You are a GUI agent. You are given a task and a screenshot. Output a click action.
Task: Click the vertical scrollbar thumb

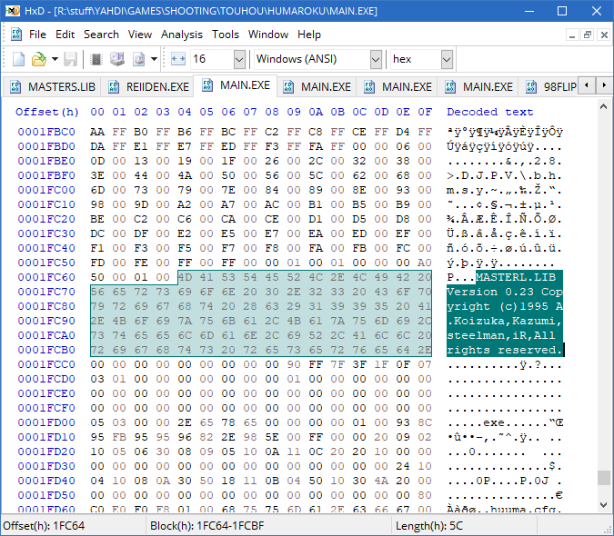click(603, 478)
